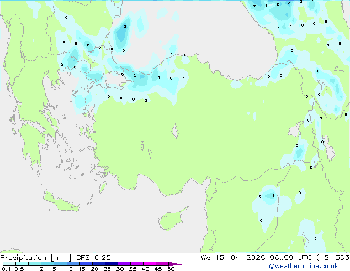Click the '0.5' legend scale label

(x=19, y=269)
